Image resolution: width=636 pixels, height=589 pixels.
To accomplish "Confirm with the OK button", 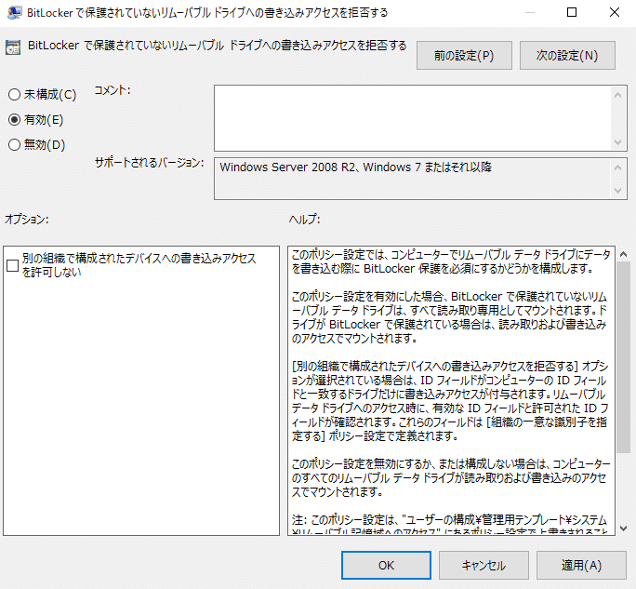I will click(x=386, y=565).
